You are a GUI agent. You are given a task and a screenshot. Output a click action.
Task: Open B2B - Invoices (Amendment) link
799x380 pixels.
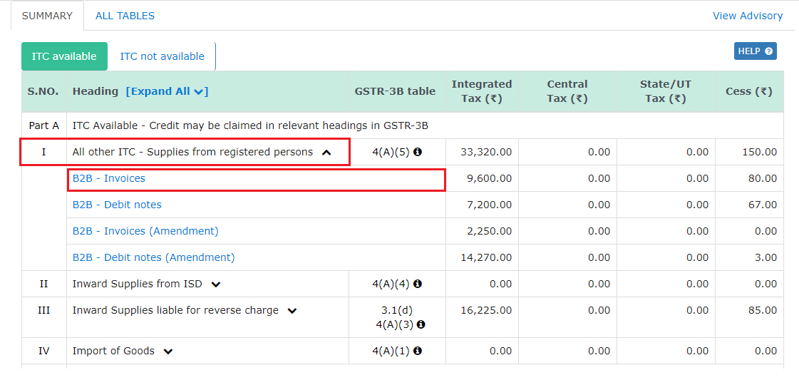click(x=145, y=231)
